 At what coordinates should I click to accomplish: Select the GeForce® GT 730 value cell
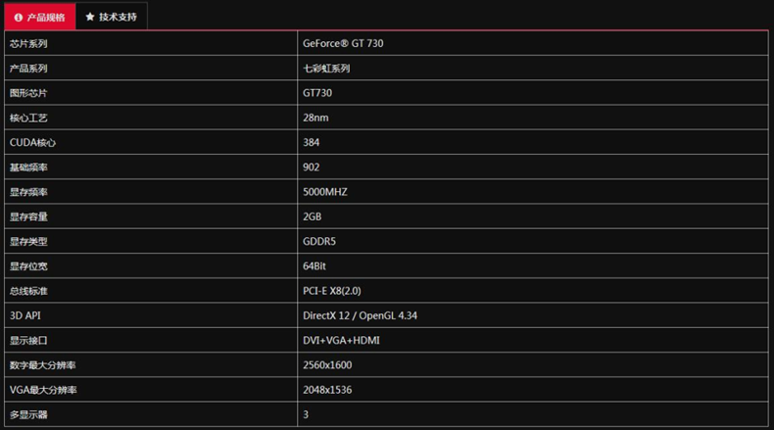coord(343,43)
